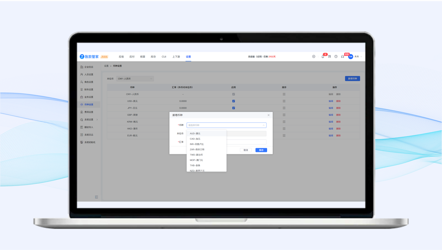Switch to the 应收 top navigation tab
The width and height of the screenshot is (442, 250).
pos(121,57)
